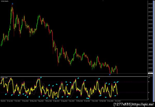Click the current price label on the price axis
This screenshot has width=155, height=107.
tap(150, 73)
